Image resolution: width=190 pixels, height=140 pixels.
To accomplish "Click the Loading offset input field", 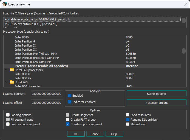I will (47, 103).
